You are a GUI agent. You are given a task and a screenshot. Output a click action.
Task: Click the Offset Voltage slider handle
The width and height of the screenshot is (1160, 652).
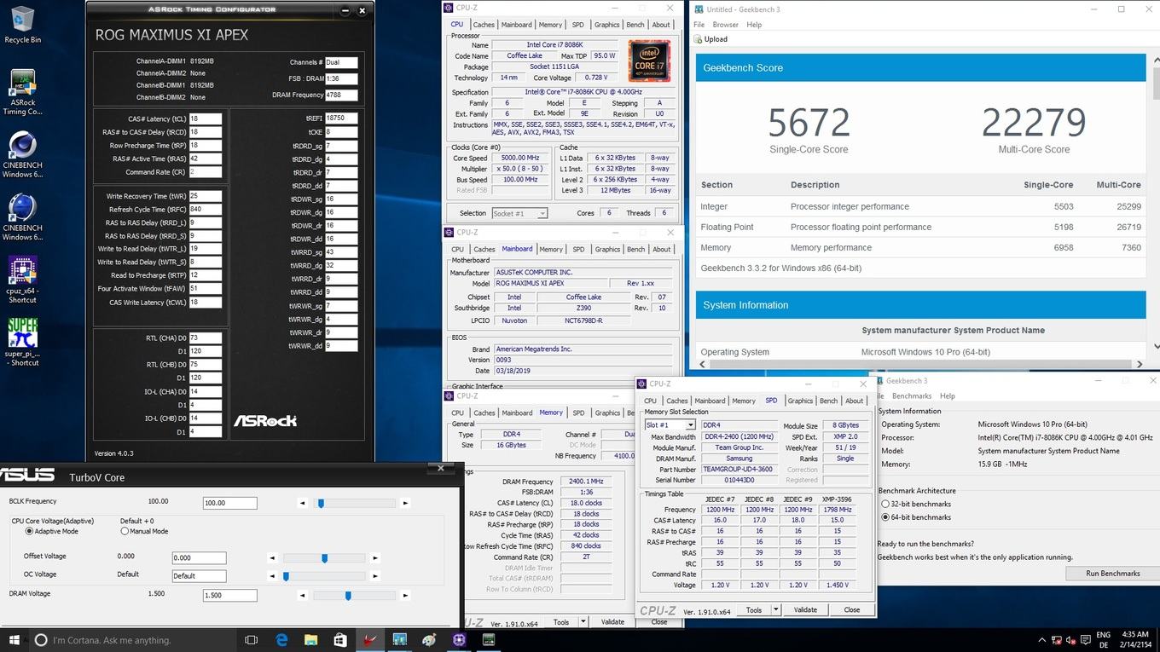[324, 558]
